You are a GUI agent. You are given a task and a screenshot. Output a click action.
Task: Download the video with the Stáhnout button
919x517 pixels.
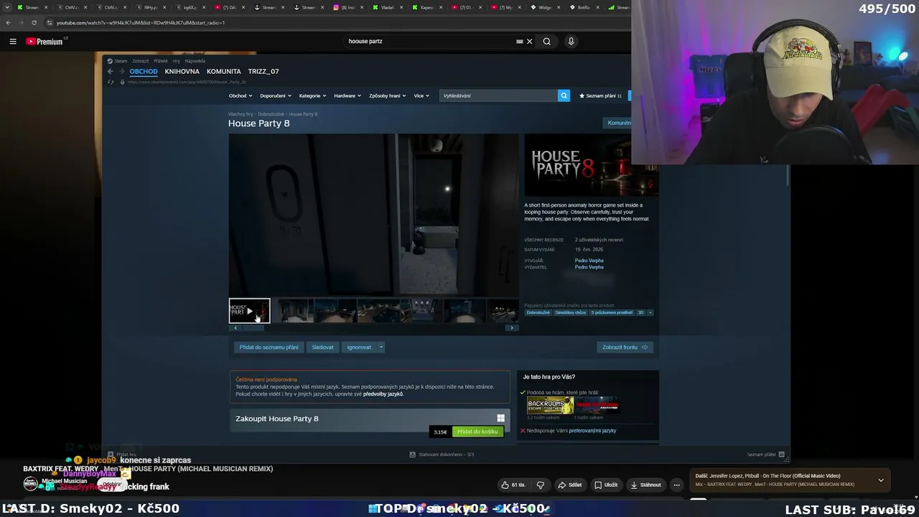click(x=646, y=485)
